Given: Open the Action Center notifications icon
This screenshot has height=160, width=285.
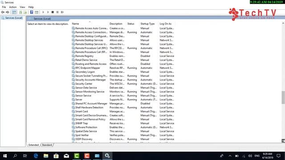Looking at the screenshot, I should (279, 156).
